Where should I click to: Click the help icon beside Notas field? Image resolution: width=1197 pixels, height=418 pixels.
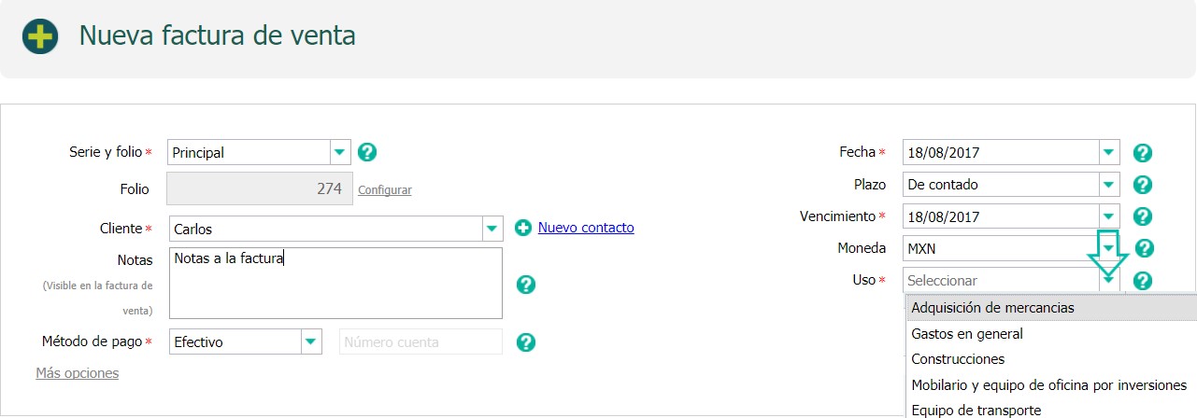pos(526,285)
